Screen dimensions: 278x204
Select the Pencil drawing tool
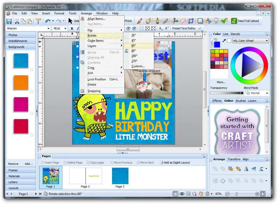[165, 21]
